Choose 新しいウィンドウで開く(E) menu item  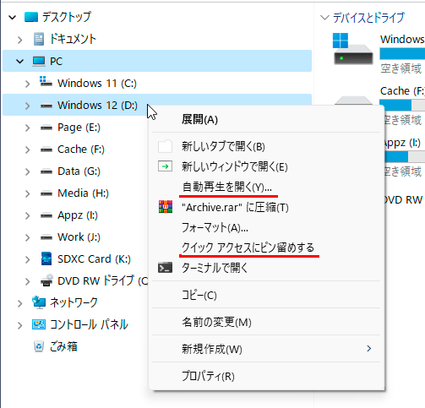[266, 166]
